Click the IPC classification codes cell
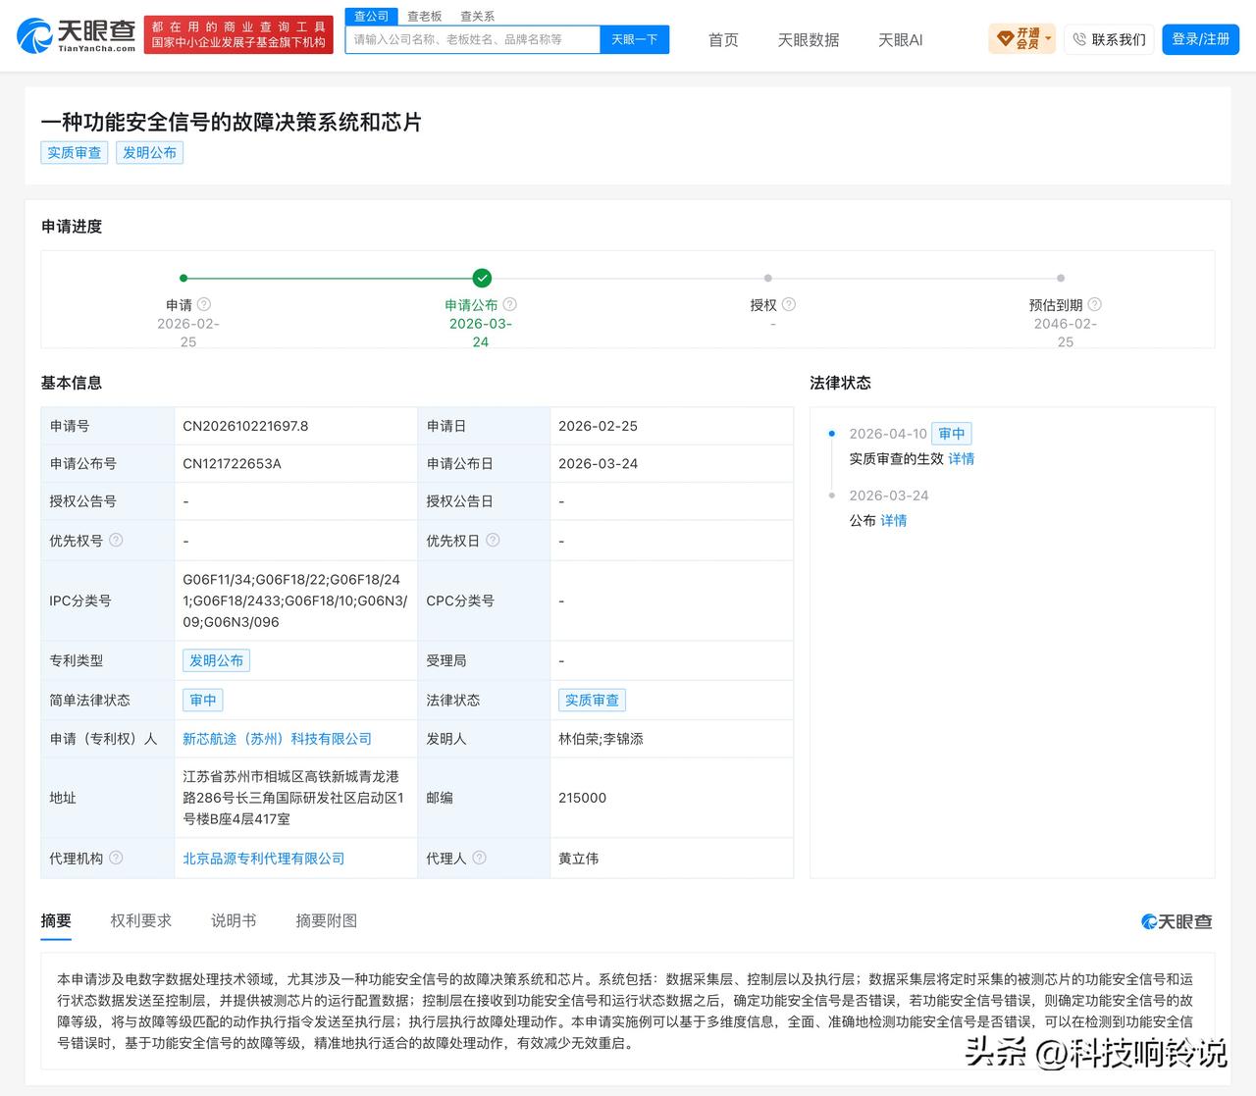This screenshot has width=1256, height=1096. 295,600
